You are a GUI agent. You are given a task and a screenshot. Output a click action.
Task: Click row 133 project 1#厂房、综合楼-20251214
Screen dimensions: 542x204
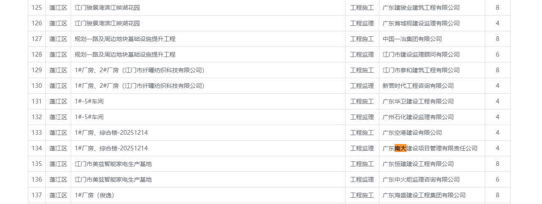click(x=111, y=133)
